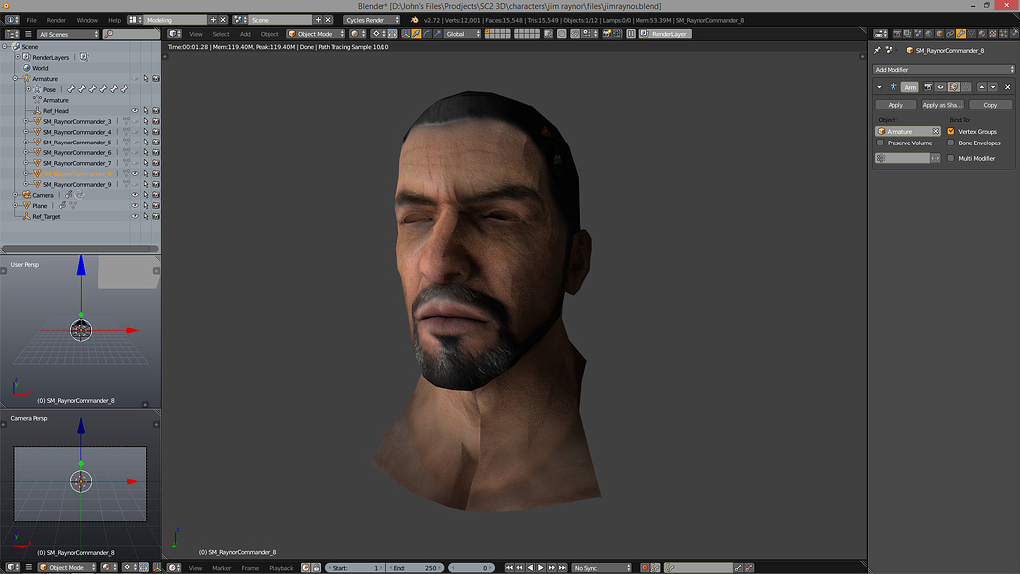Collapse the Armature tree node
Image resolution: width=1020 pixels, height=574 pixels.
(16, 78)
